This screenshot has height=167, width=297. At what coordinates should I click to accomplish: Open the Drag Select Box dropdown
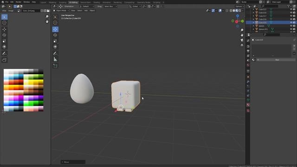110,6
